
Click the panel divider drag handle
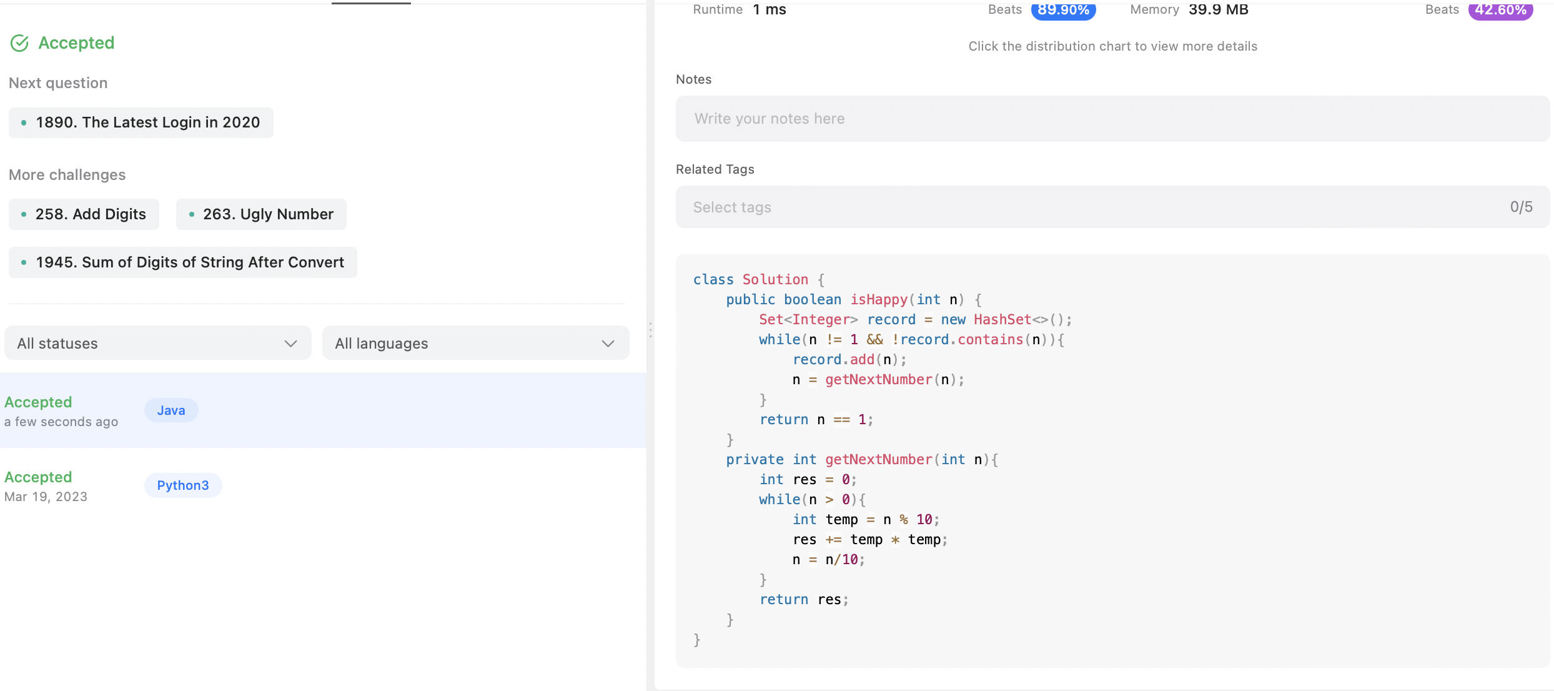point(650,330)
